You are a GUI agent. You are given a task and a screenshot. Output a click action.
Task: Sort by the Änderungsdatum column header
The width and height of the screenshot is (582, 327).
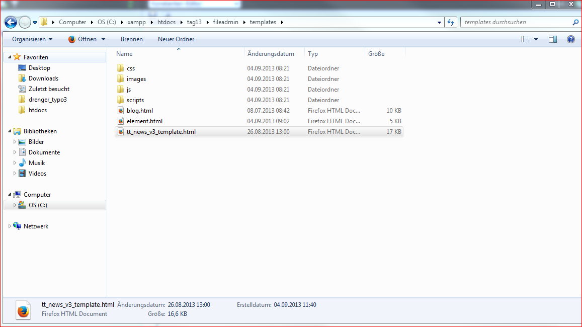pyautogui.click(x=274, y=54)
